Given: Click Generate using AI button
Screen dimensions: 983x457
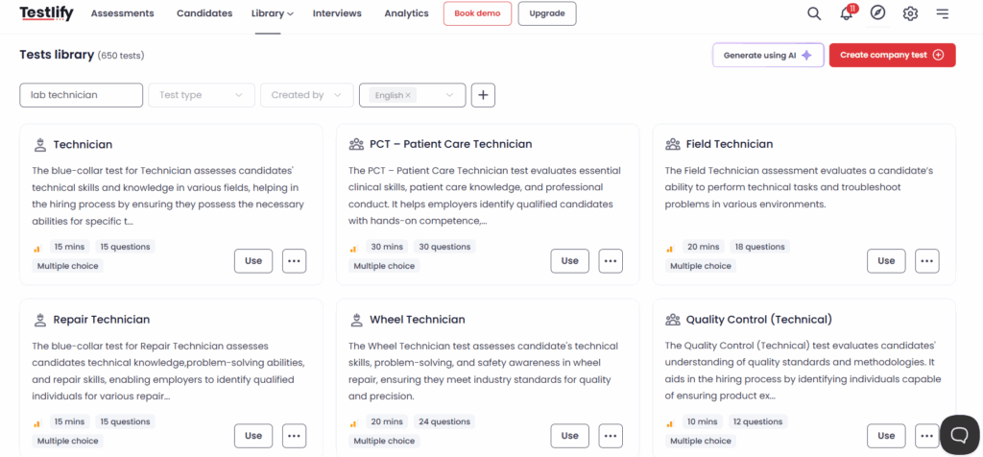Looking at the screenshot, I should [x=768, y=55].
